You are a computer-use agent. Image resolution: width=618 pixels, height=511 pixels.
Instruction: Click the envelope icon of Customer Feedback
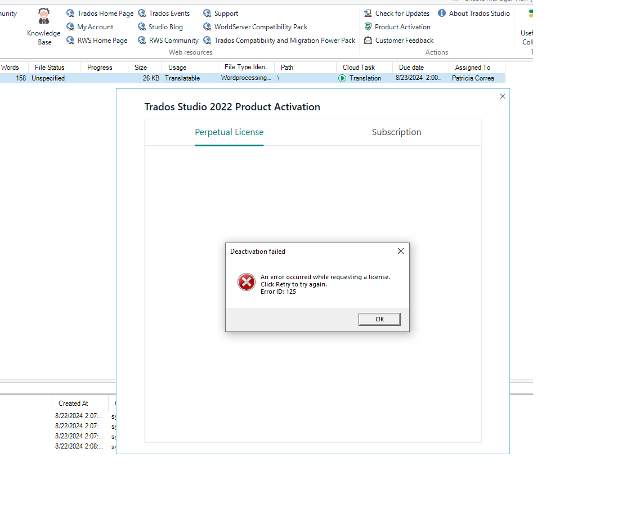(x=368, y=40)
